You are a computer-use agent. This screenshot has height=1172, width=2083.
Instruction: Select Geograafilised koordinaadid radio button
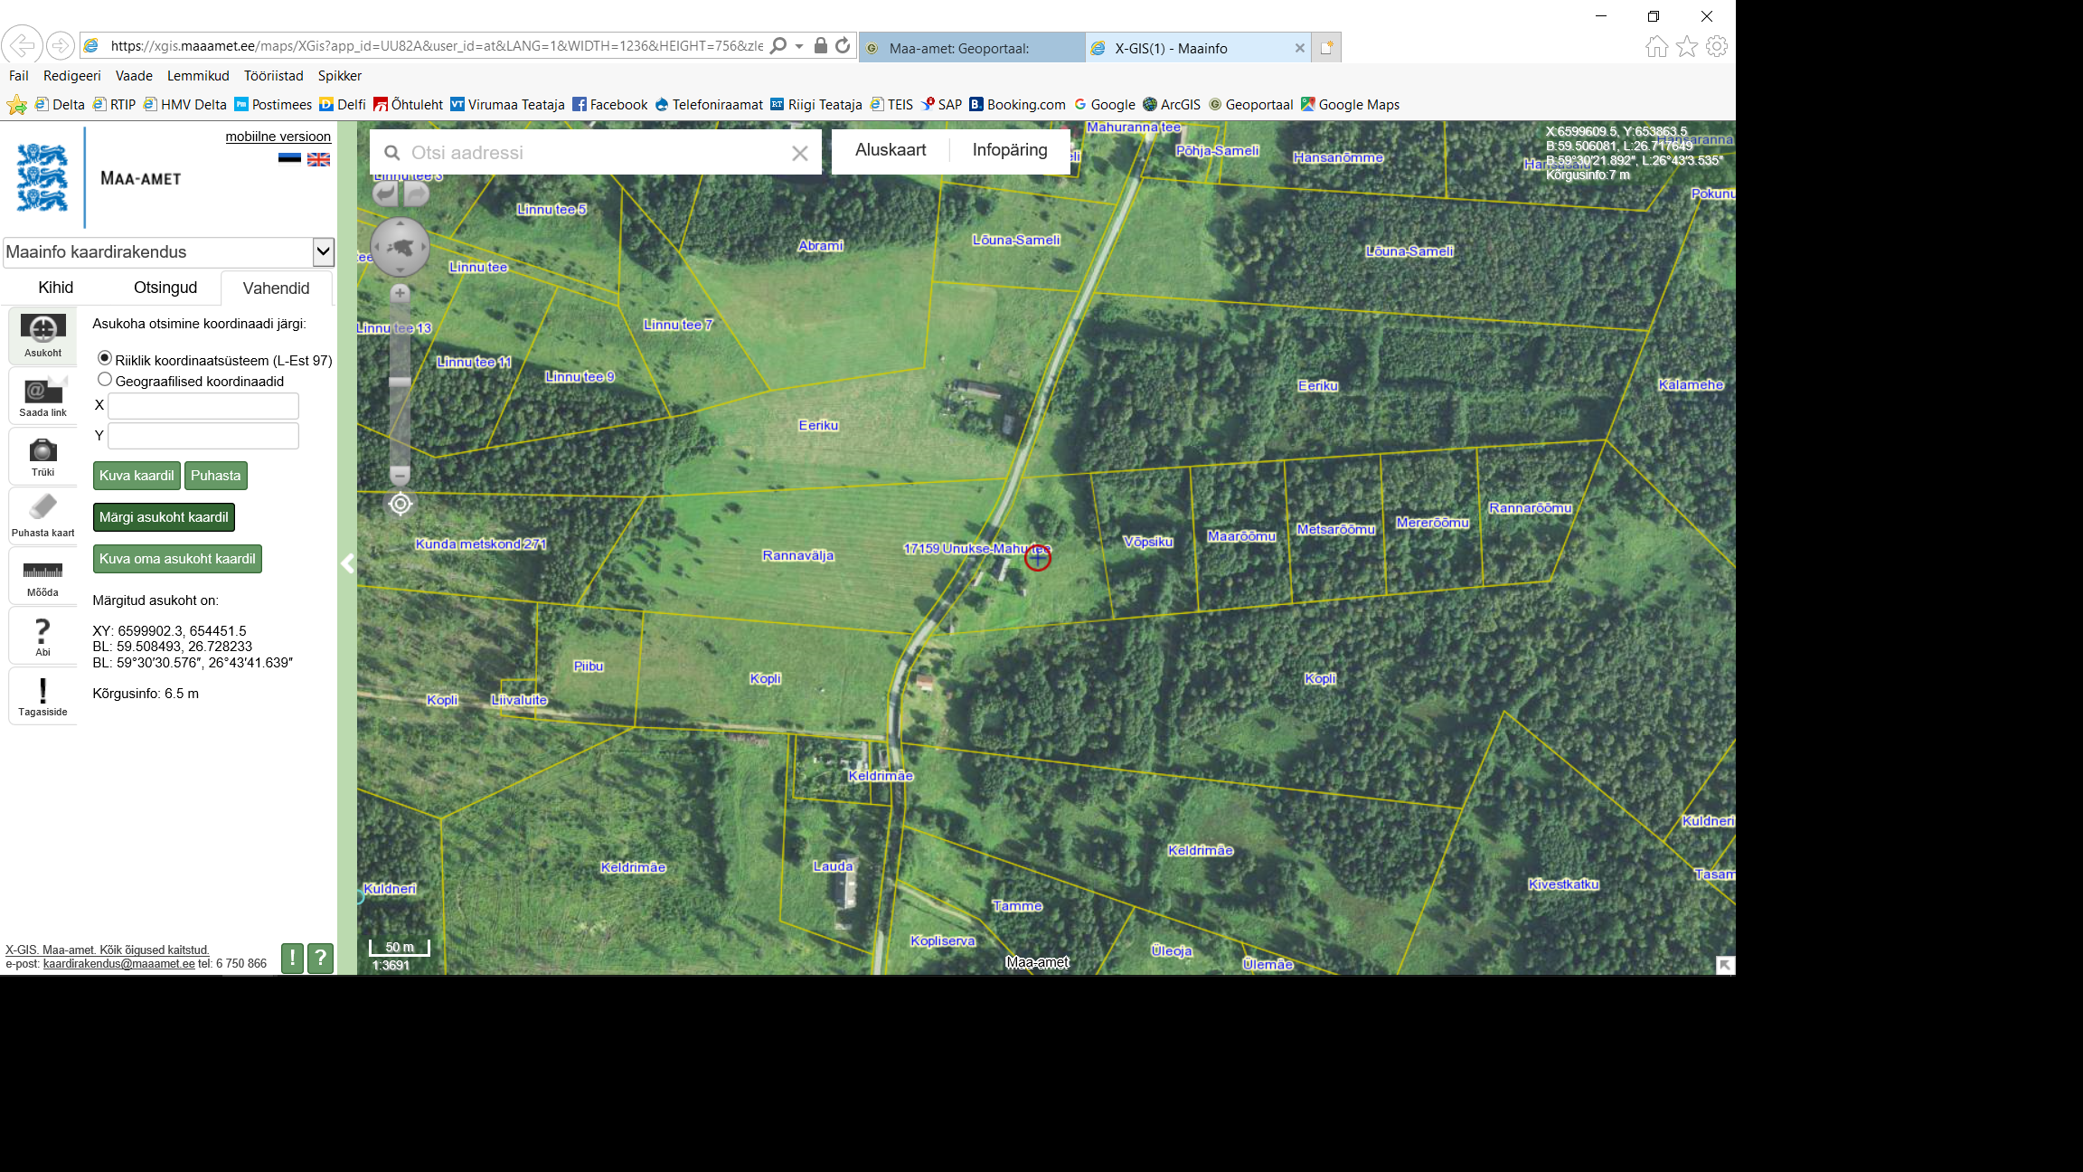[x=105, y=380]
